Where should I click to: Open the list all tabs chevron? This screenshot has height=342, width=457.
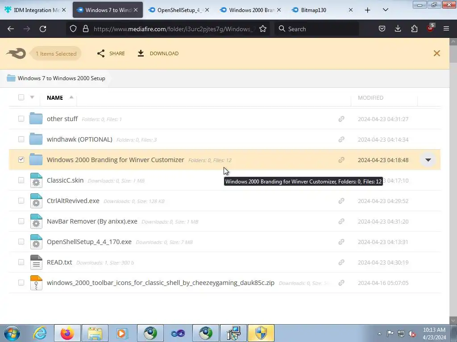click(x=385, y=10)
